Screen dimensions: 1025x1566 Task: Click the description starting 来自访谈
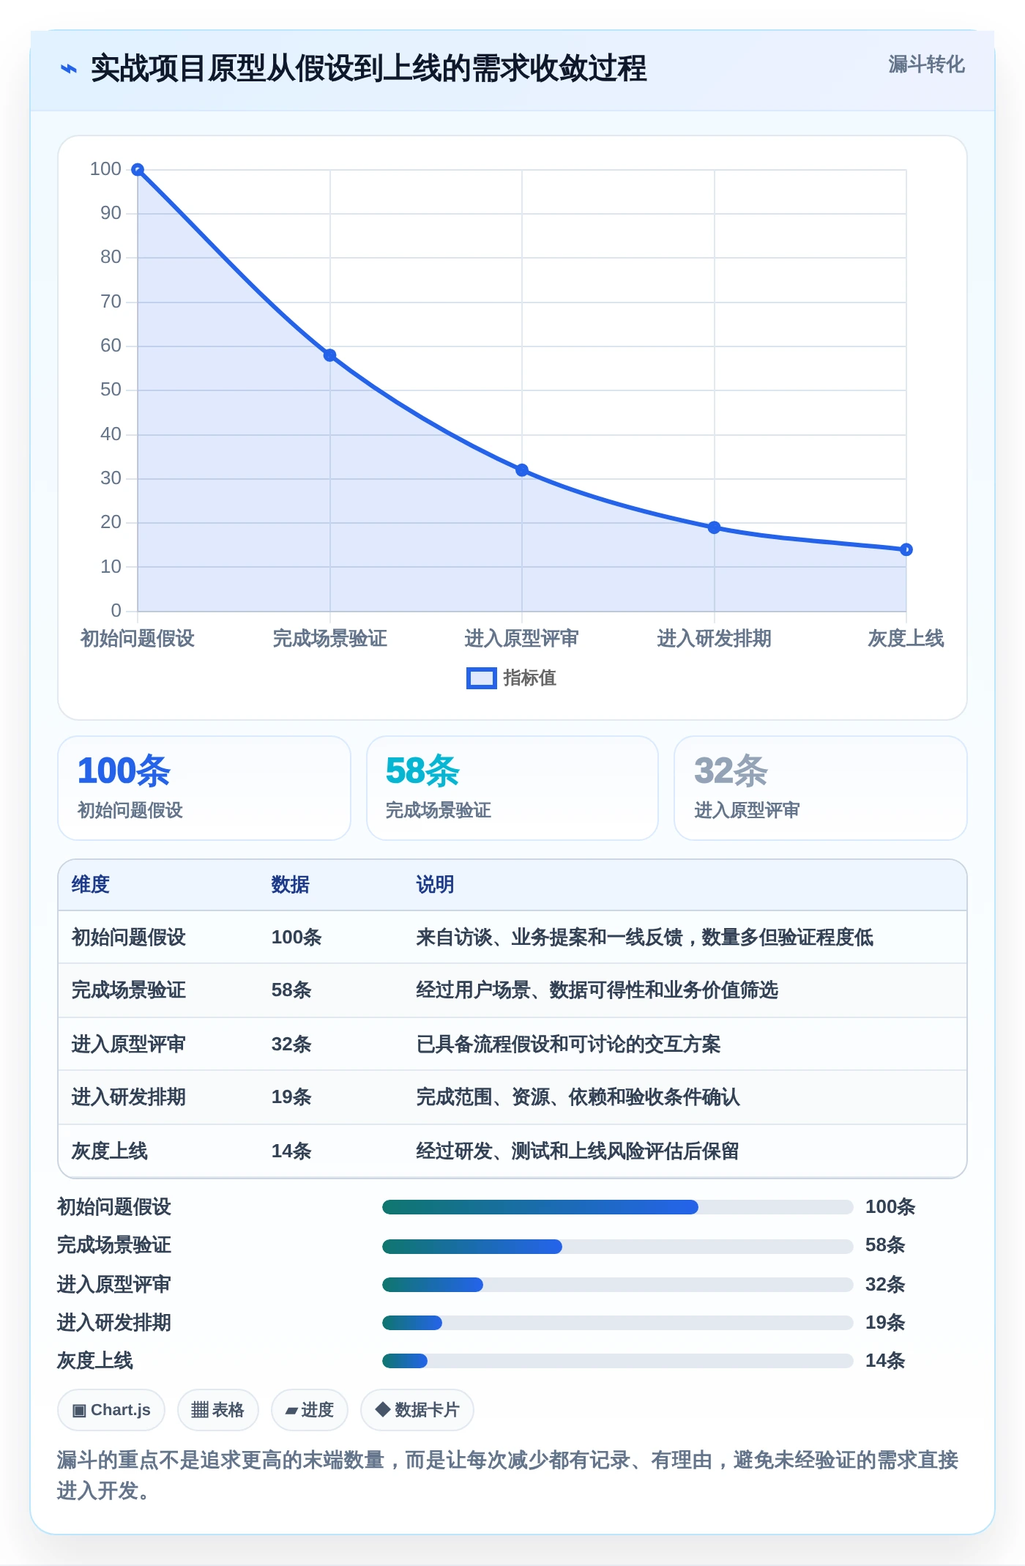point(645,938)
